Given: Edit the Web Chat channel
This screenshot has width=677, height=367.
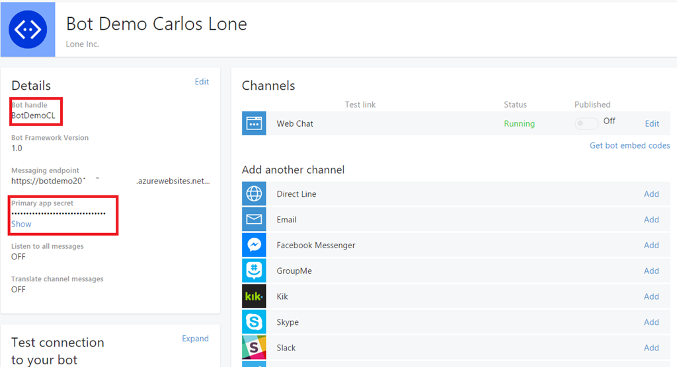Looking at the screenshot, I should coord(652,124).
